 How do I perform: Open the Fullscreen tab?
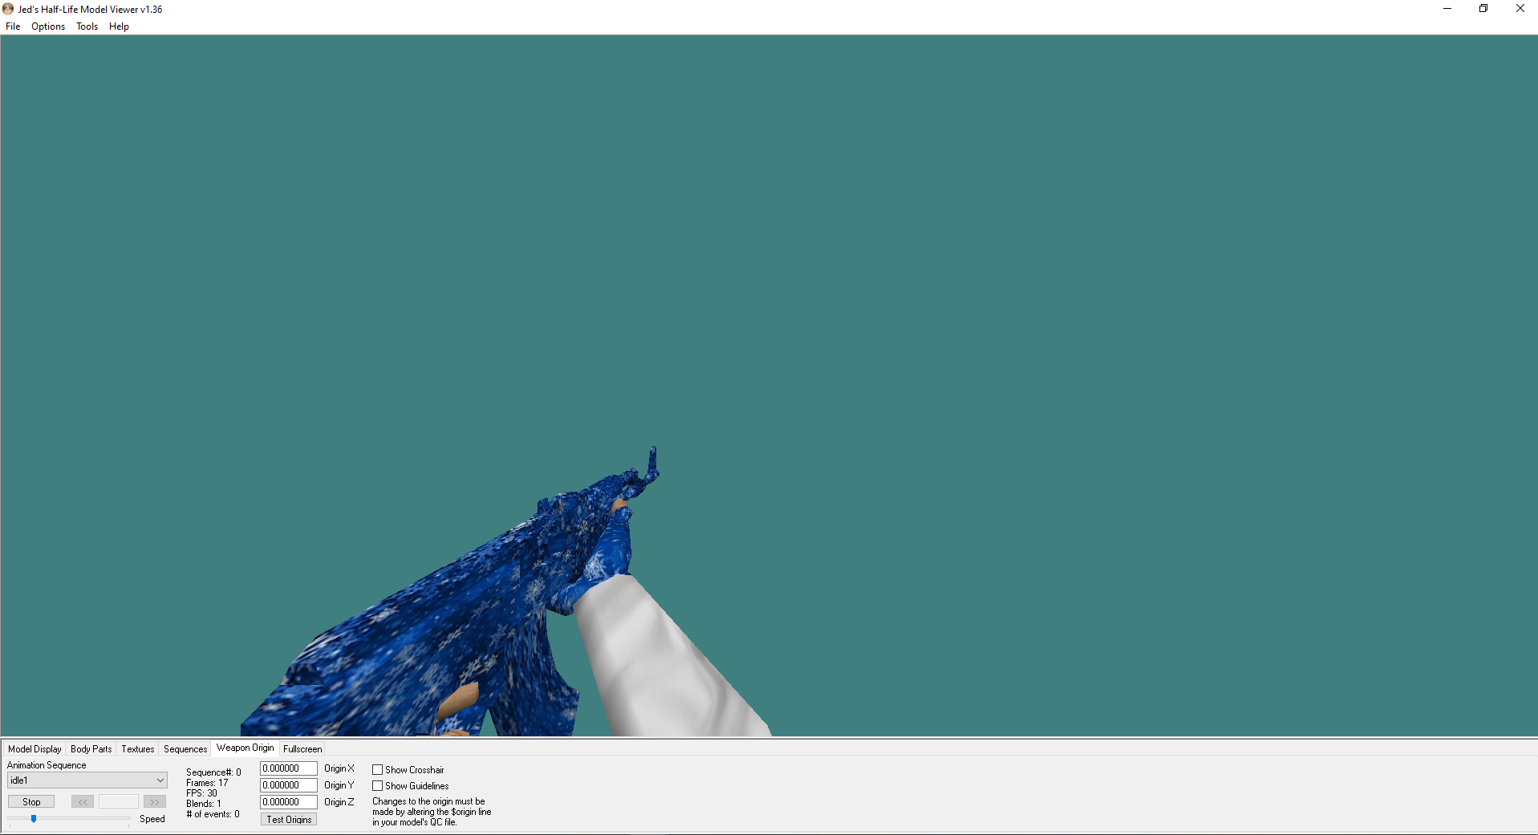click(x=302, y=749)
